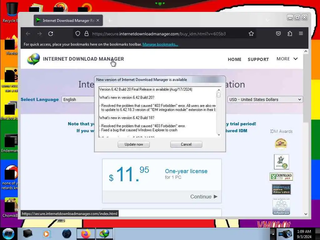Open the USD currency dropdown
This screenshot has height=240, width=320.
click(x=265, y=99)
